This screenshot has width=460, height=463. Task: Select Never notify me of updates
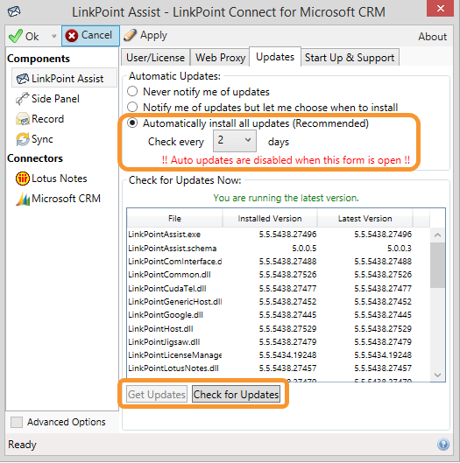[132, 92]
